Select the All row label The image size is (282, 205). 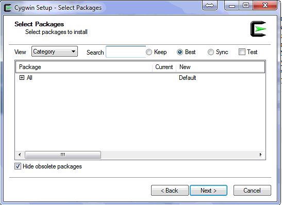click(x=29, y=78)
